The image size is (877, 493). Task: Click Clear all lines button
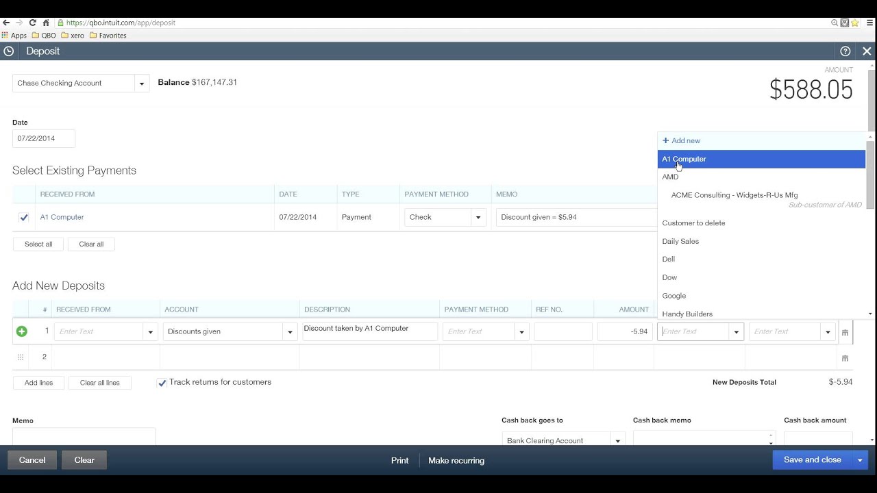click(100, 383)
